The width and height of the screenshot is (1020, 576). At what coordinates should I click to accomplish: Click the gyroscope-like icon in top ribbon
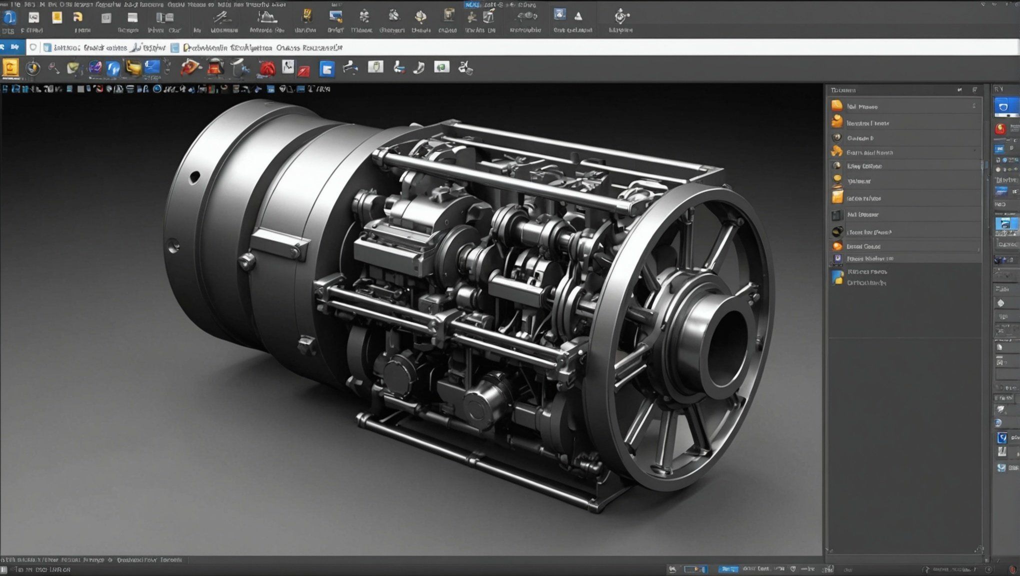point(620,17)
